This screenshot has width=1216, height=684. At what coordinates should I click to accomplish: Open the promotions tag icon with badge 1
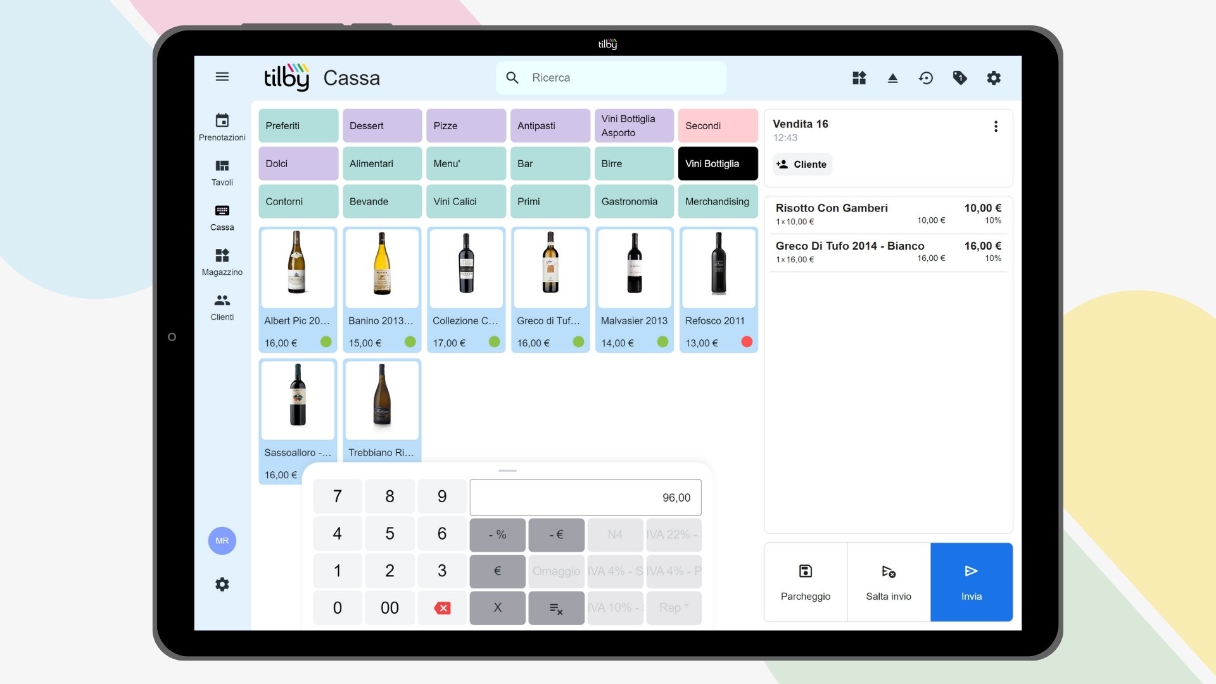pyautogui.click(x=959, y=77)
